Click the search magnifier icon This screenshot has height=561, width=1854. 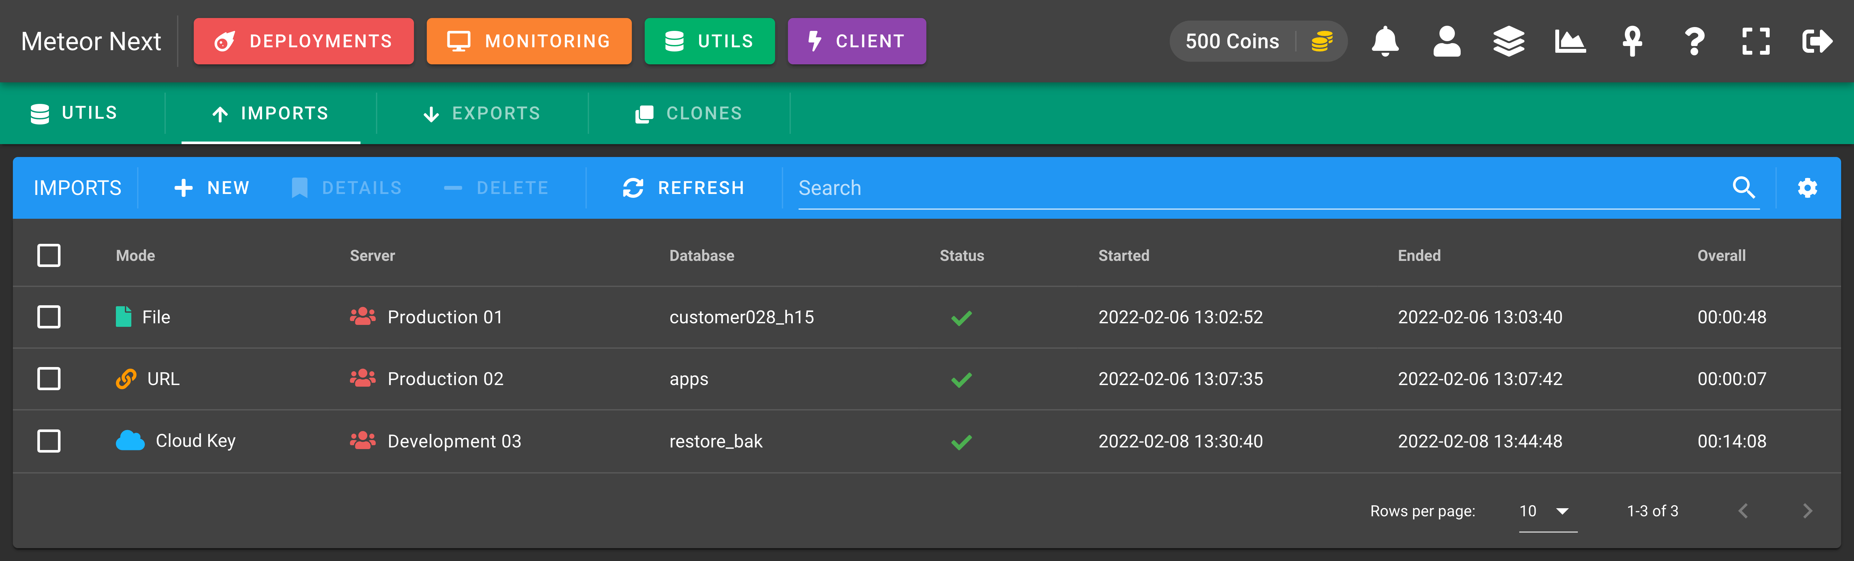point(1743,188)
